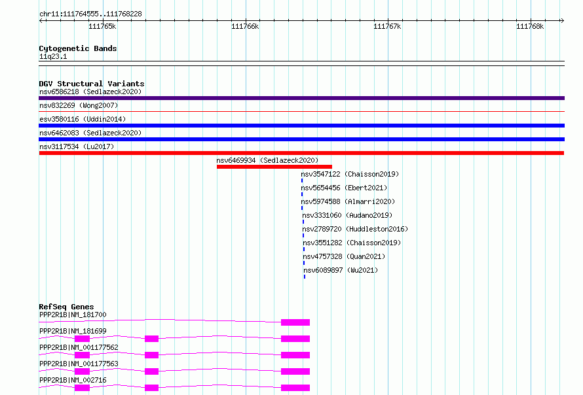This screenshot has height=395, width=583.
Task: Open nsv3331060 (Audano2019) variant
Action: tap(347, 215)
